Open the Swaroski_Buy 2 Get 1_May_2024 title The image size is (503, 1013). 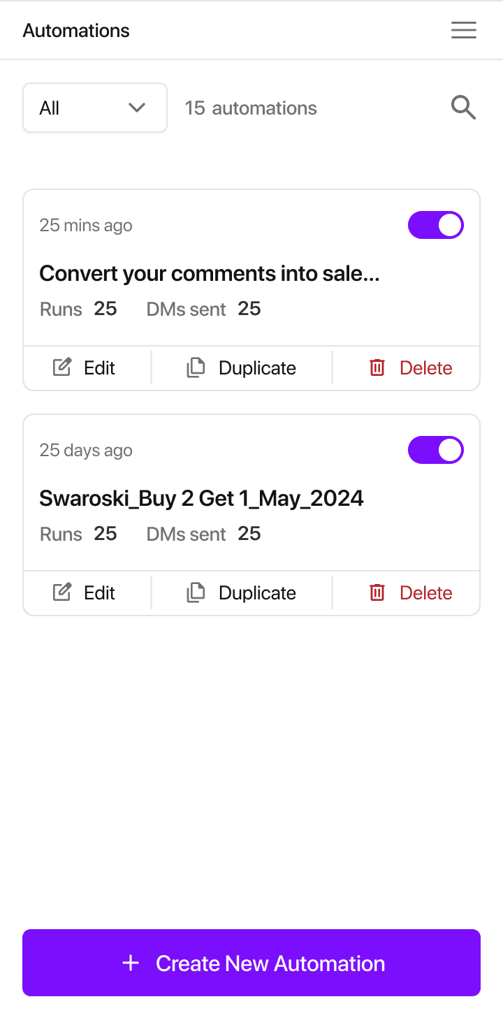click(201, 499)
